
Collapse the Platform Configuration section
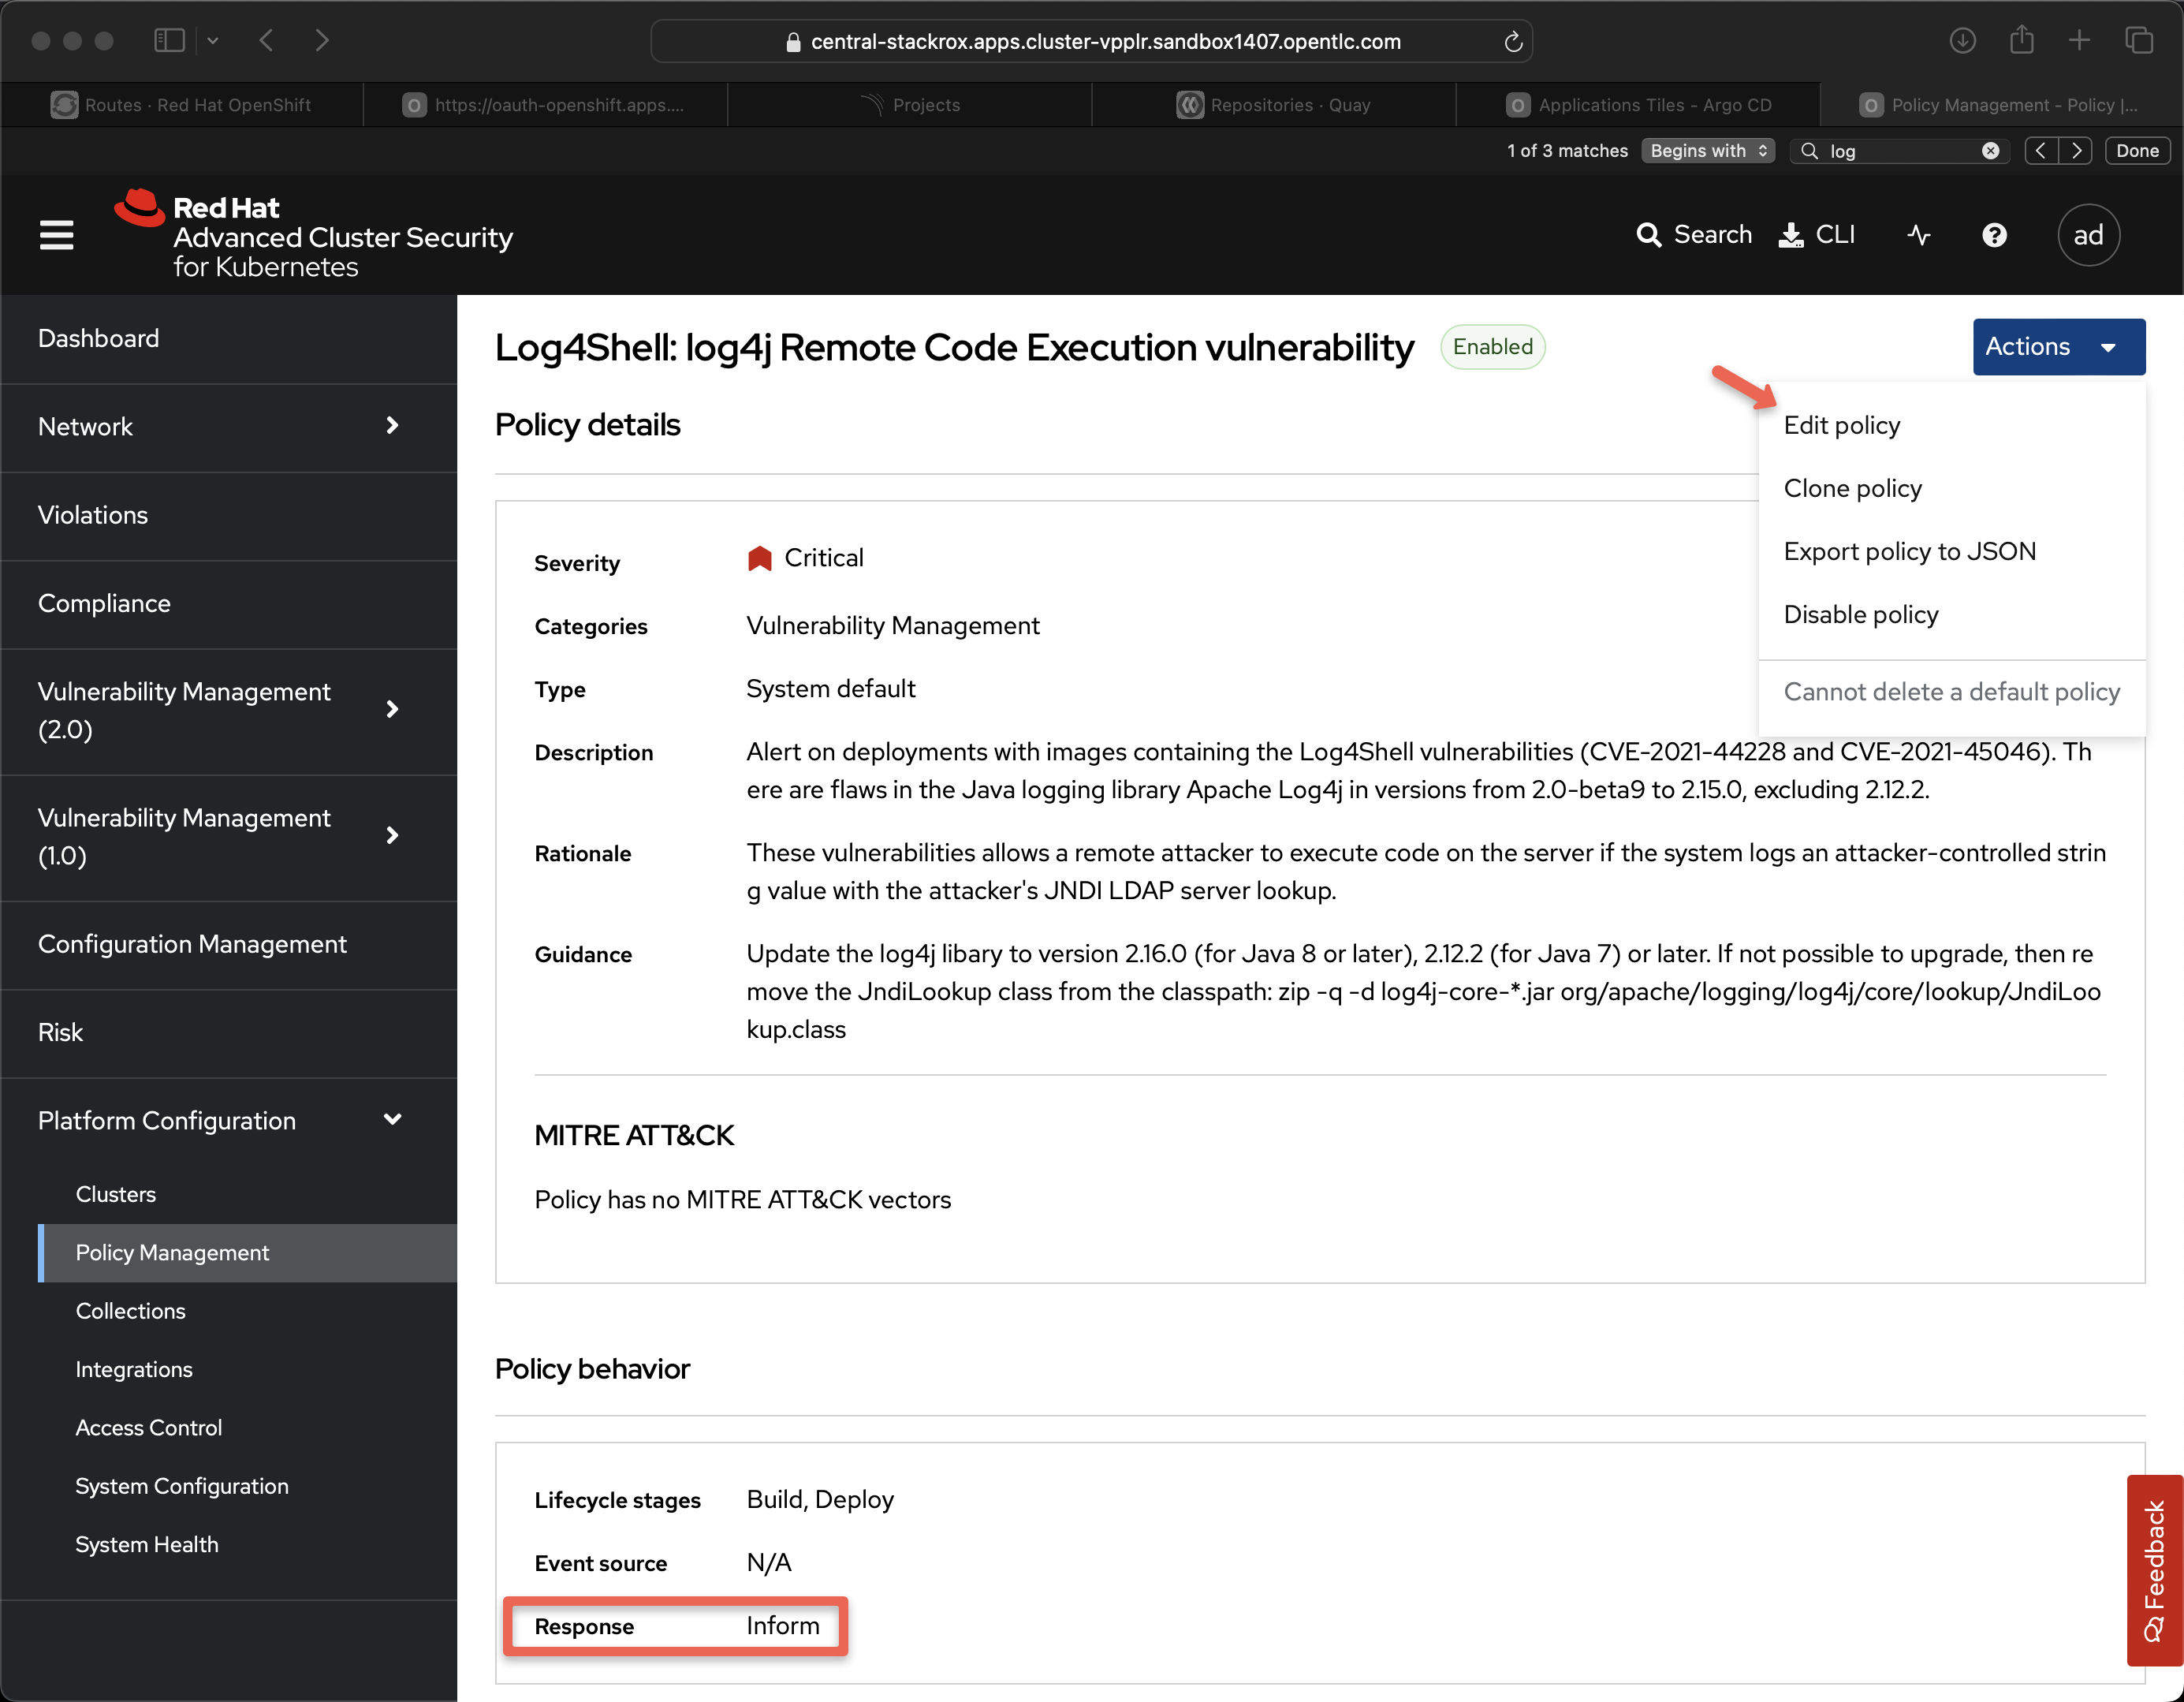(392, 1120)
